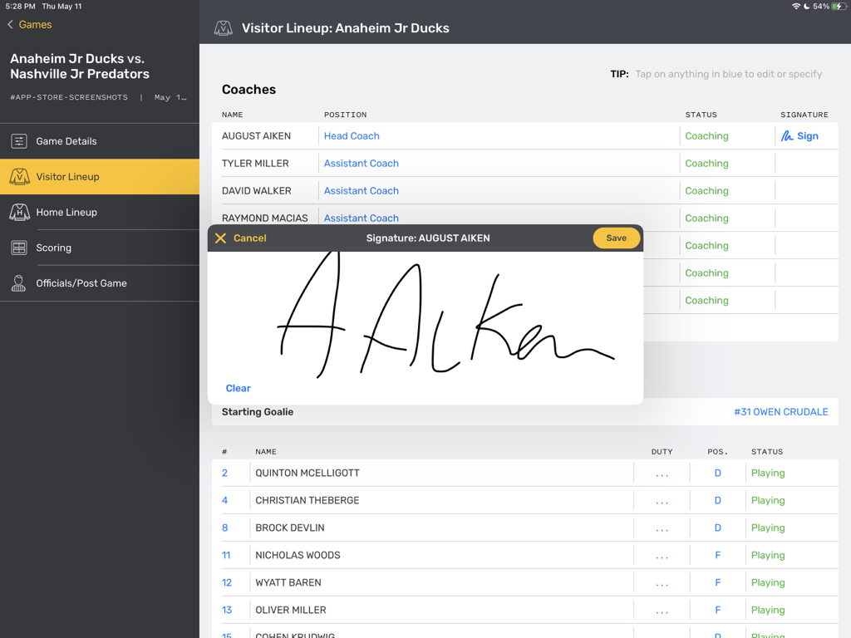The width and height of the screenshot is (851, 638).
Task: Open starting goalie #31 Owen Crudale
Action: click(780, 411)
